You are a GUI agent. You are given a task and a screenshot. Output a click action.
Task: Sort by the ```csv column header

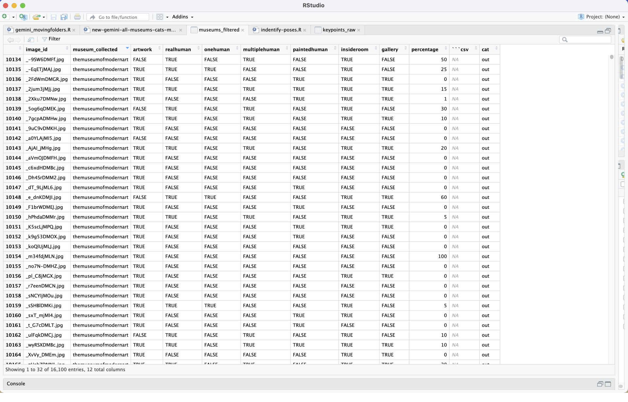[464, 49]
